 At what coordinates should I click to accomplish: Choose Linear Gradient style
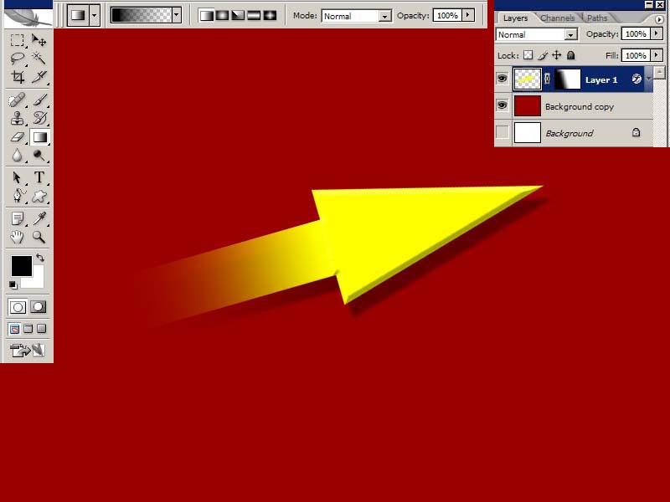[206, 16]
